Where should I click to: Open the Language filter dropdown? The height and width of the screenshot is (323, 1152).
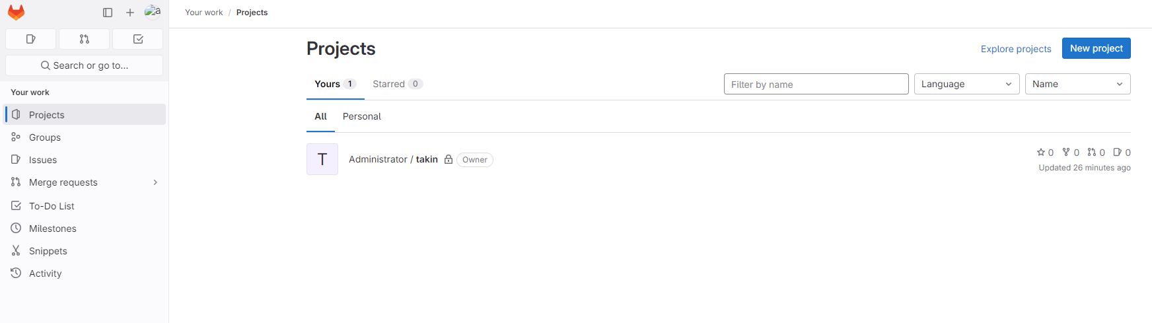(x=966, y=84)
